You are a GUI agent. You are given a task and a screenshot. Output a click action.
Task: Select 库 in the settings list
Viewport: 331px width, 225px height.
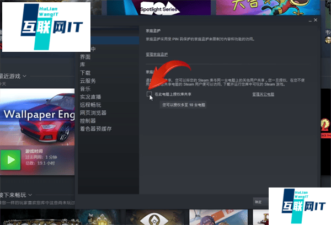tap(82, 65)
